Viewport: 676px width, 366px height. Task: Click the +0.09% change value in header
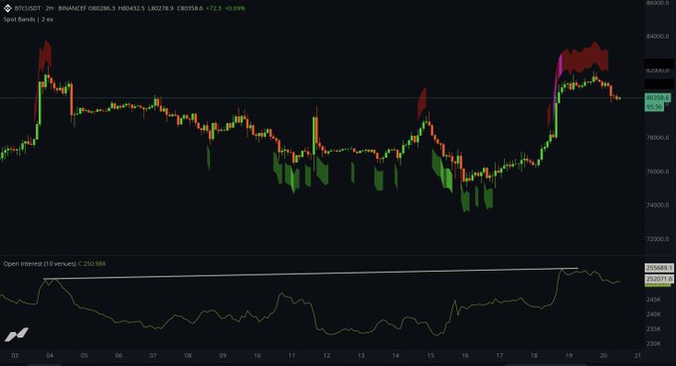pos(235,8)
